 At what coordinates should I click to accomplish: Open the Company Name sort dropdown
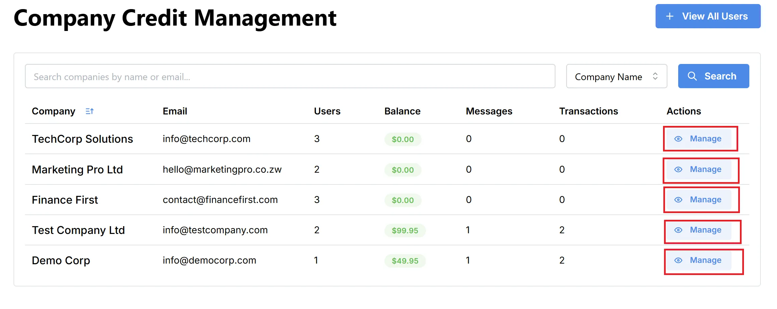coord(616,76)
